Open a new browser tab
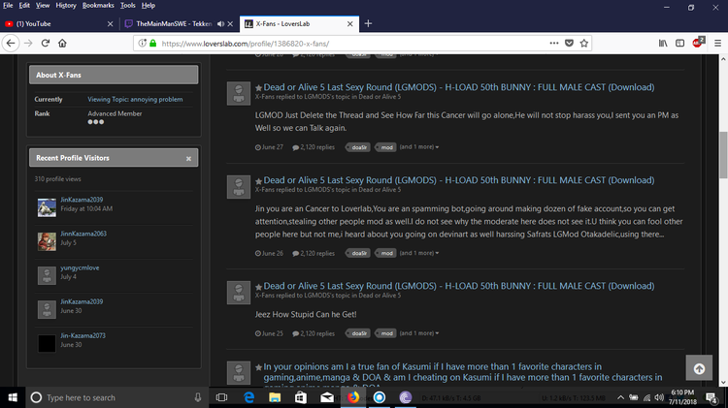Screen dimensions: 728x408 (368, 23)
